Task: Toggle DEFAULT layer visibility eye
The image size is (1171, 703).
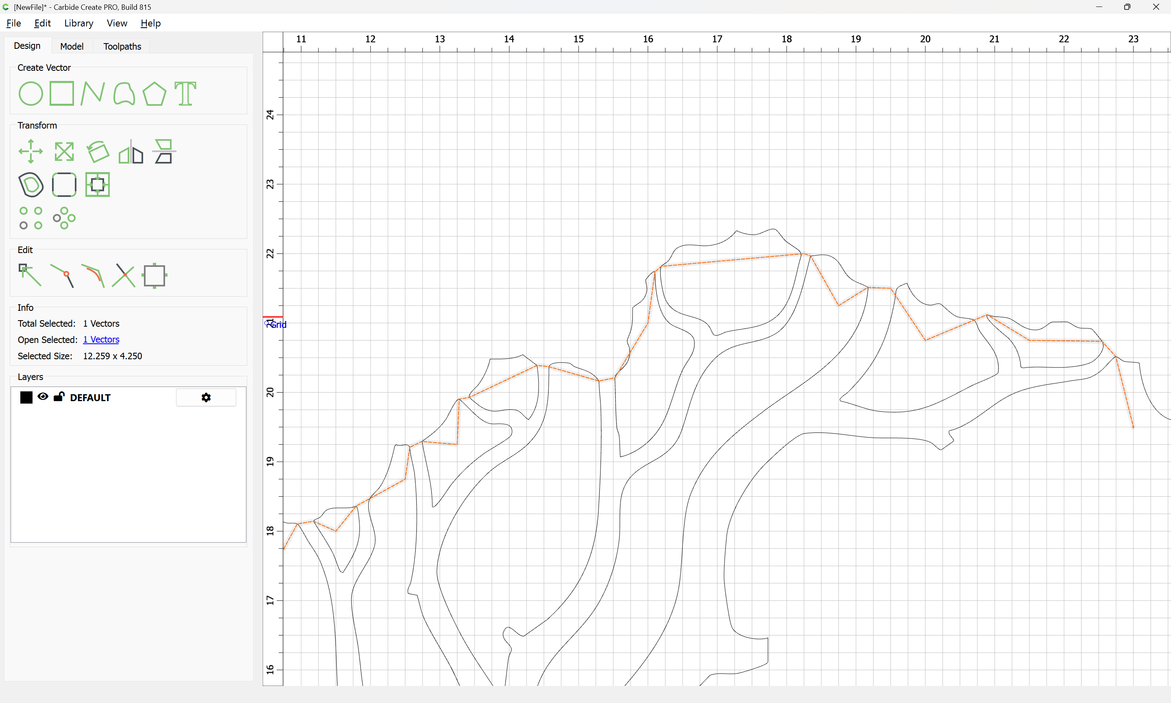Action: [x=43, y=397]
